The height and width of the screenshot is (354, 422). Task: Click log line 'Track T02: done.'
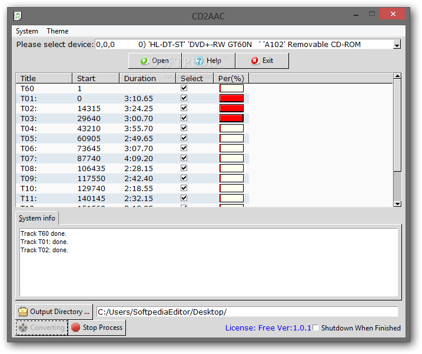coord(44,251)
